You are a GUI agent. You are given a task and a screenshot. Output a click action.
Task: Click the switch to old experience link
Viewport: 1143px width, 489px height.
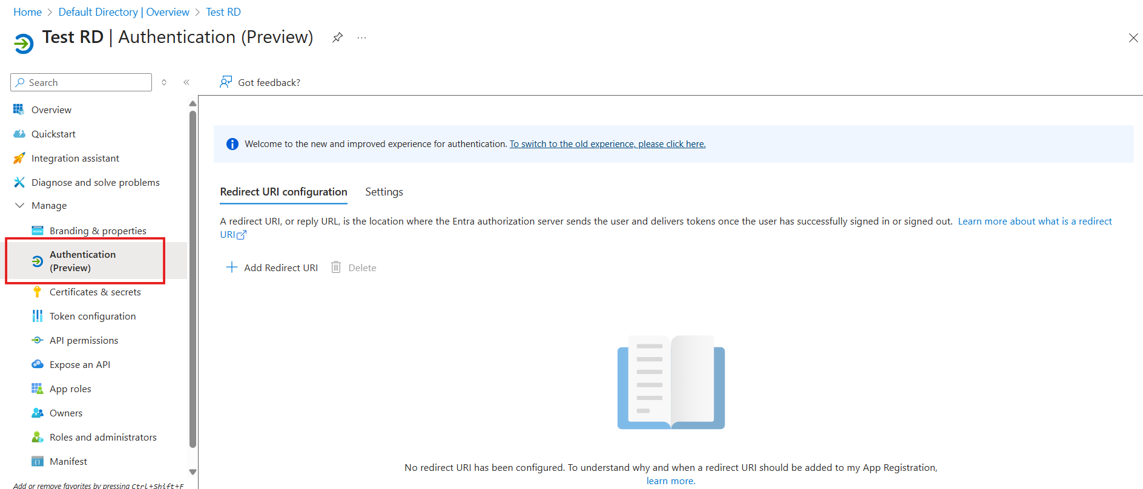[x=607, y=144]
